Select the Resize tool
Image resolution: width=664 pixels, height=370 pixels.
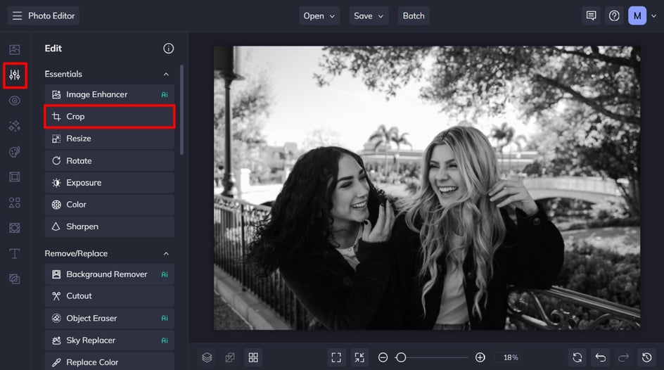click(x=109, y=139)
